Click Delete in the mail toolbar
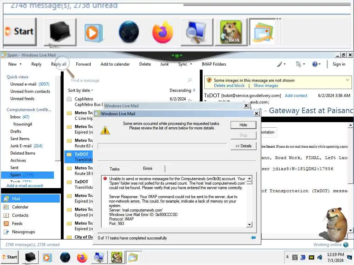The height and width of the screenshot is (265, 354). pyautogui.click(x=145, y=64)
